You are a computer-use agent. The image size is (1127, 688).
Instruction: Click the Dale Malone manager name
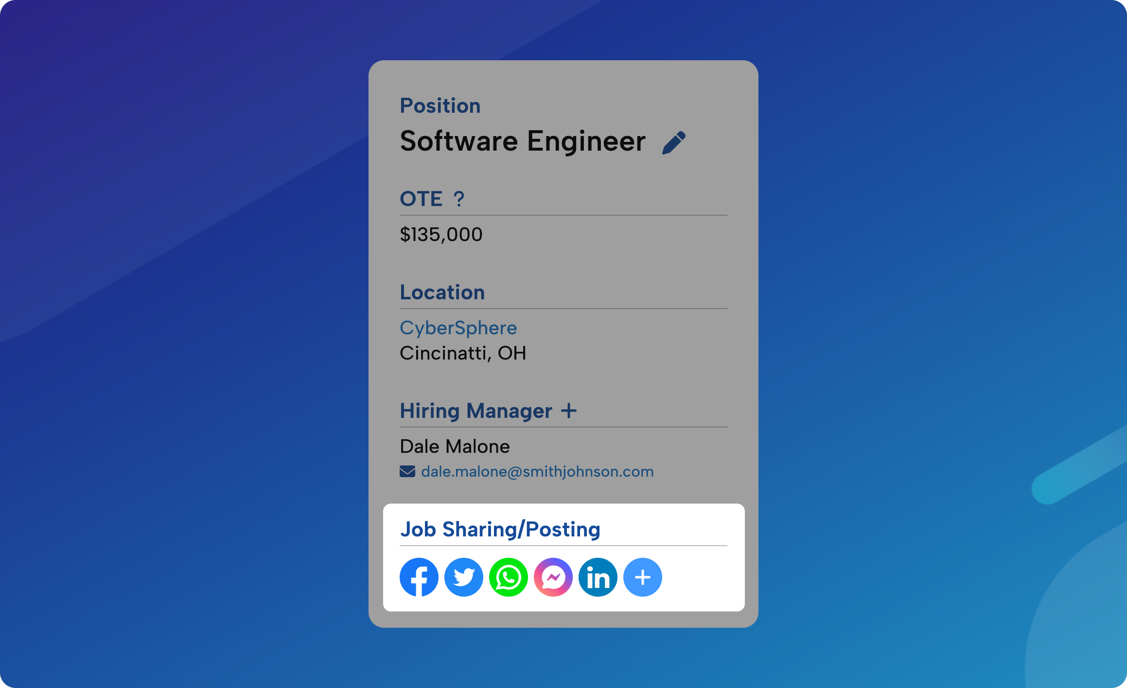tap(455, 447)
